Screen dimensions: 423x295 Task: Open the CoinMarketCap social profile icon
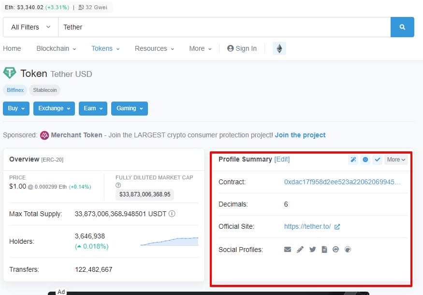pos(335,250)
